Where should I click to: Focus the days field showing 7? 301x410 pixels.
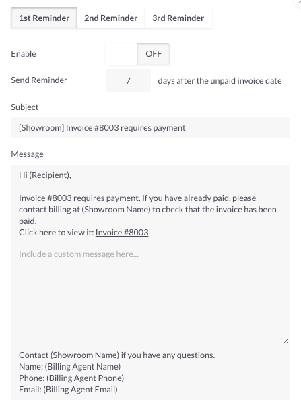coord(128,80)
